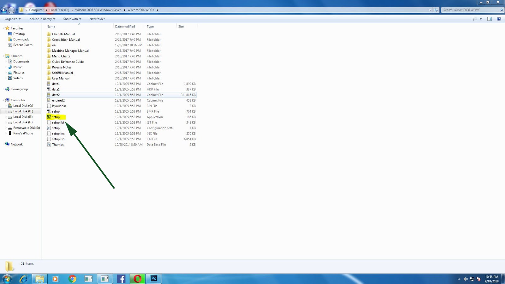Screen dimensions: 505x284
Task: Select Favorites in the navigation pane
Action: (x=17, y=28)
